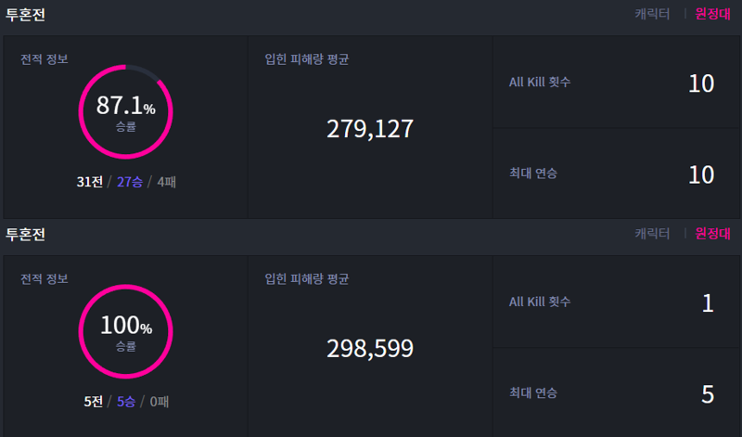Select the 4패 loss count
The width and height of the screenshot is (742, 437).
click(167, 182)
